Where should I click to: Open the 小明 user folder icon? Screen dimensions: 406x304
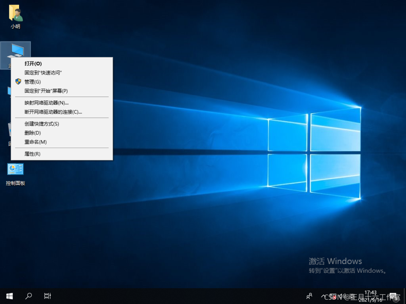pos(15,17)
